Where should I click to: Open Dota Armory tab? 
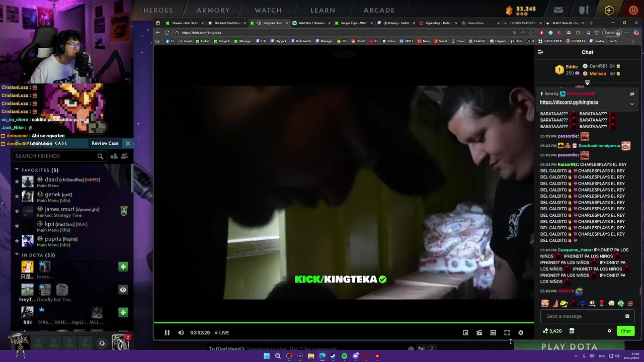click(213, 10)
